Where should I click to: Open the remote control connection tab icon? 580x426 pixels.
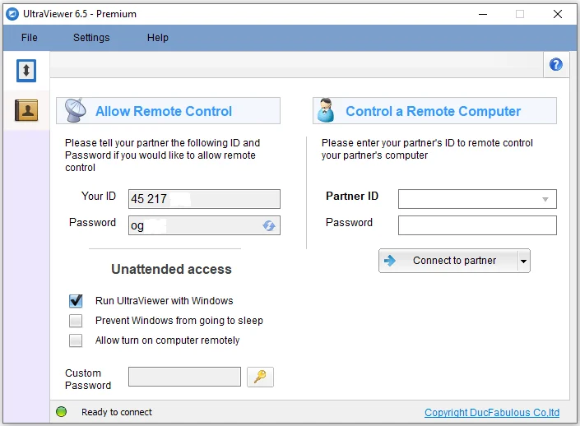point(26,70)
